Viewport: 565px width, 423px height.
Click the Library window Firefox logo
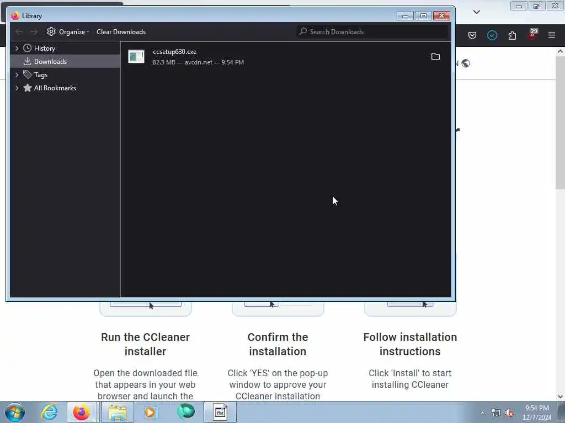[x=15, y=15]
